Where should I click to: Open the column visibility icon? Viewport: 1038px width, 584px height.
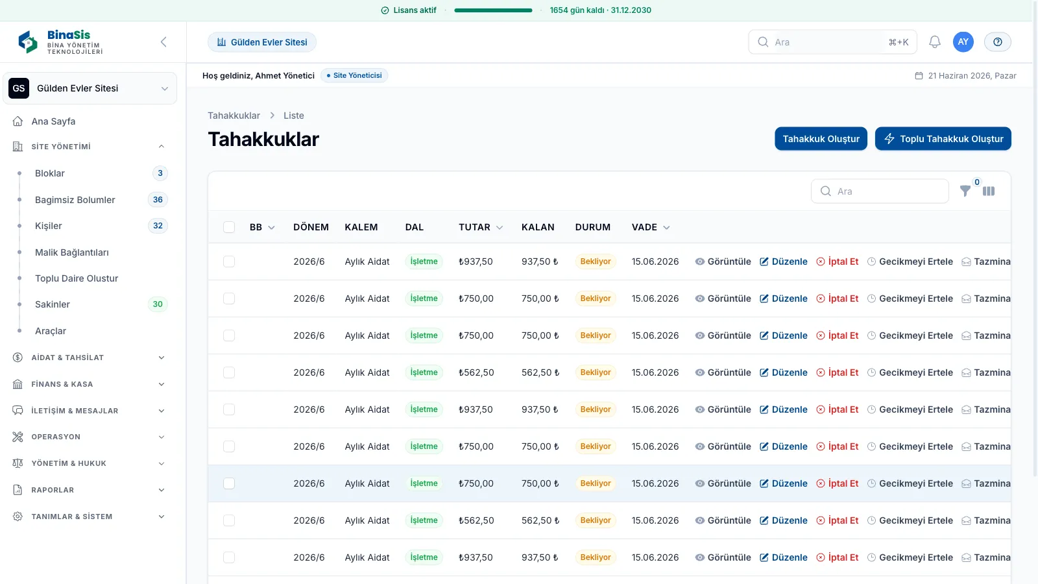[989, 191]
